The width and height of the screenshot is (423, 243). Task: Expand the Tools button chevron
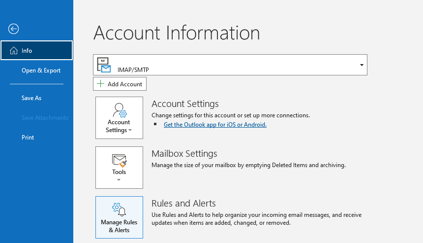coord(119,180)
